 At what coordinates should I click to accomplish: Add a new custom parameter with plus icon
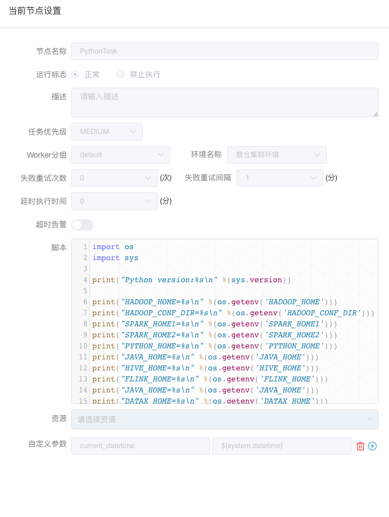coord(372,446)
